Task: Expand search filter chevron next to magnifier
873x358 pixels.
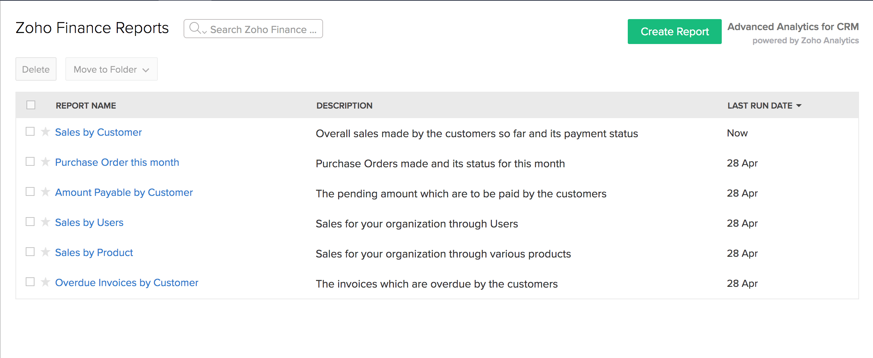Action: 204,32
